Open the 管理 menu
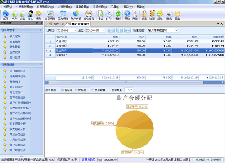 (x=8, y=7)
